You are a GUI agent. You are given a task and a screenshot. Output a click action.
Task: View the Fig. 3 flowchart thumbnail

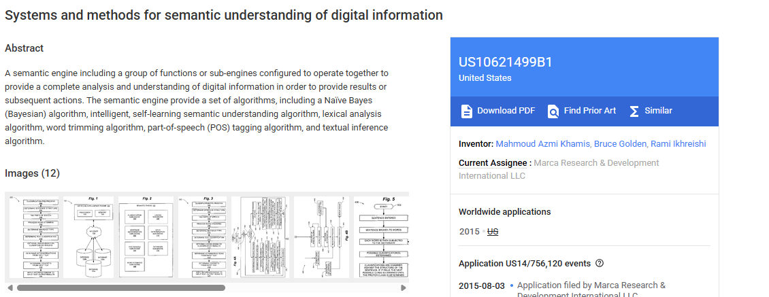click(x=202, y=237)
